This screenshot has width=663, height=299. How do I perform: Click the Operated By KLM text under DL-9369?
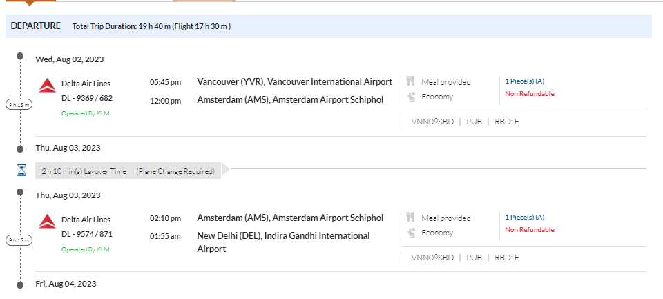pyautogui.click(x=86, y=113)
